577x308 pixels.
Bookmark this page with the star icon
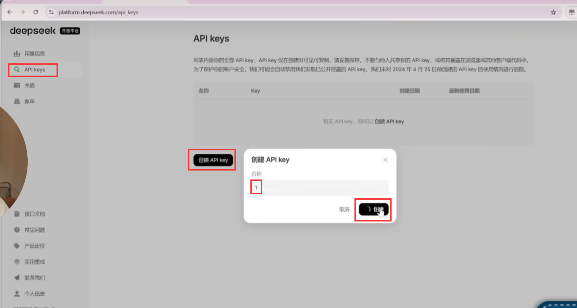click(x=553, y=12)
